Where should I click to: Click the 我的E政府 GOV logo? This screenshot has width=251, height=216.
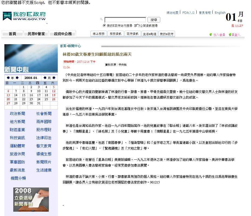24,16
